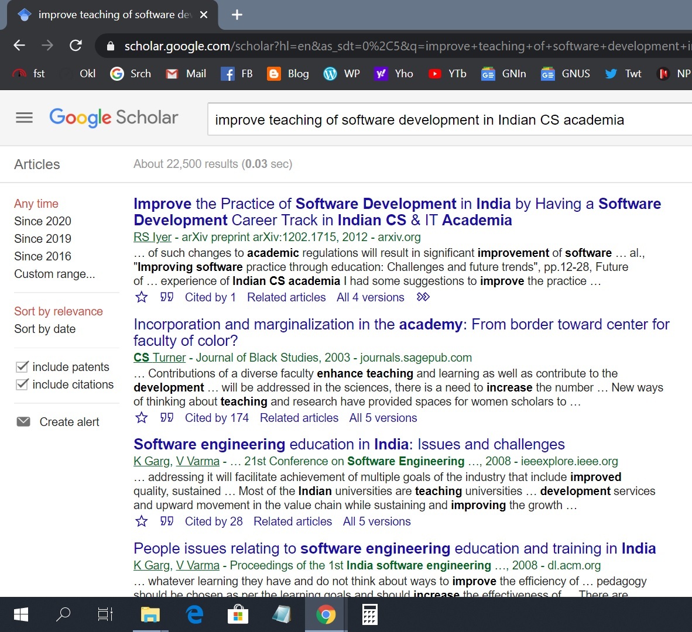Open 'Software engineering education in India' result
Viewport: 692px width, 632px height.
click(349, 445)
